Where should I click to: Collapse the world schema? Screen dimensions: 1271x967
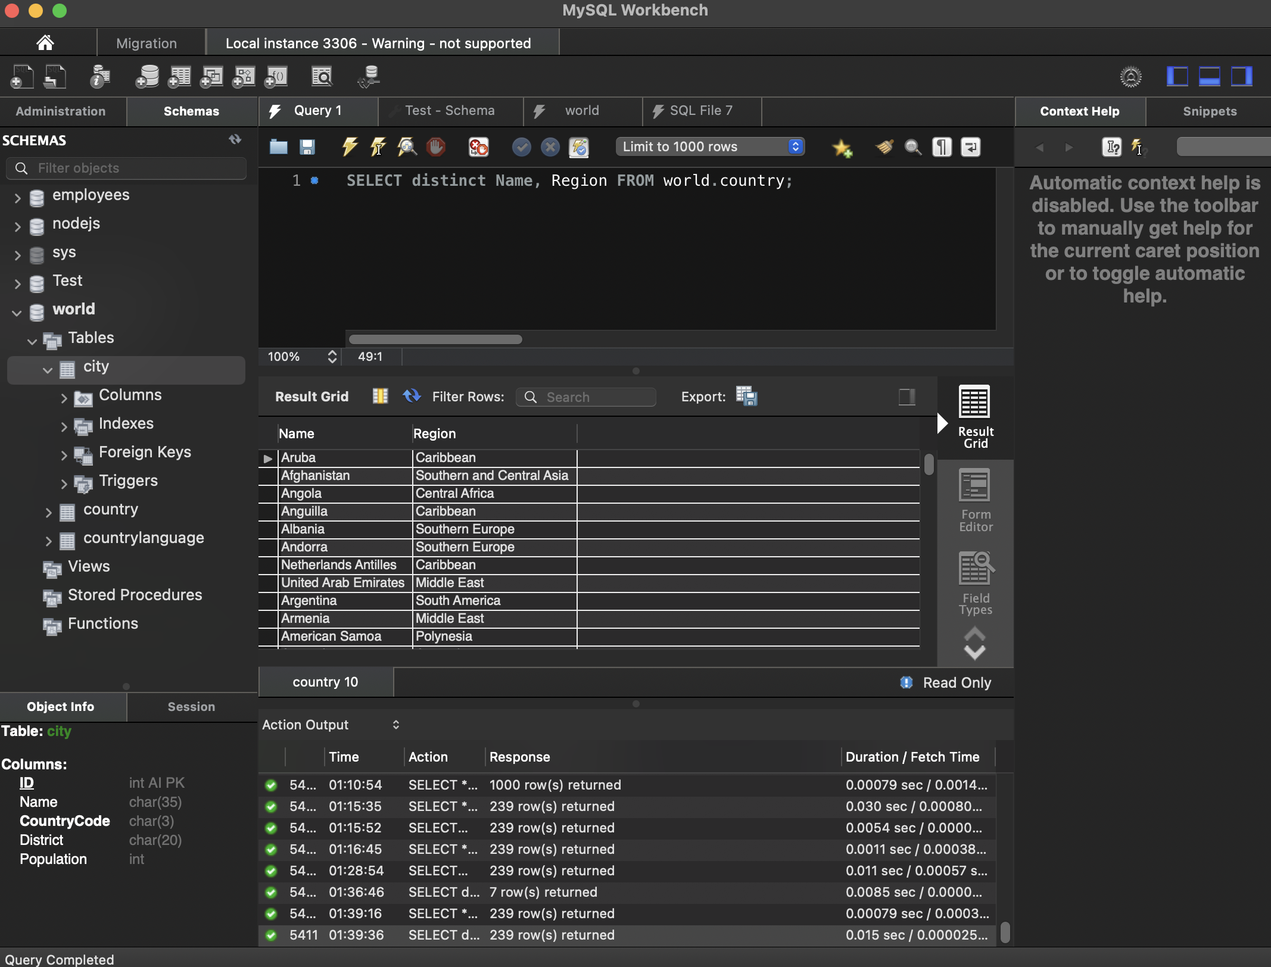click(x=17, y=312)
